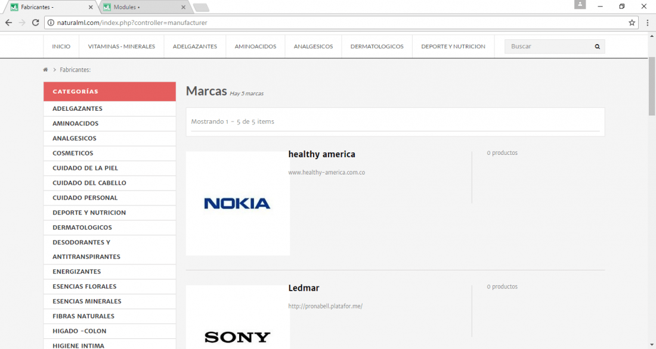Click the address bar URL

(132, 23)
